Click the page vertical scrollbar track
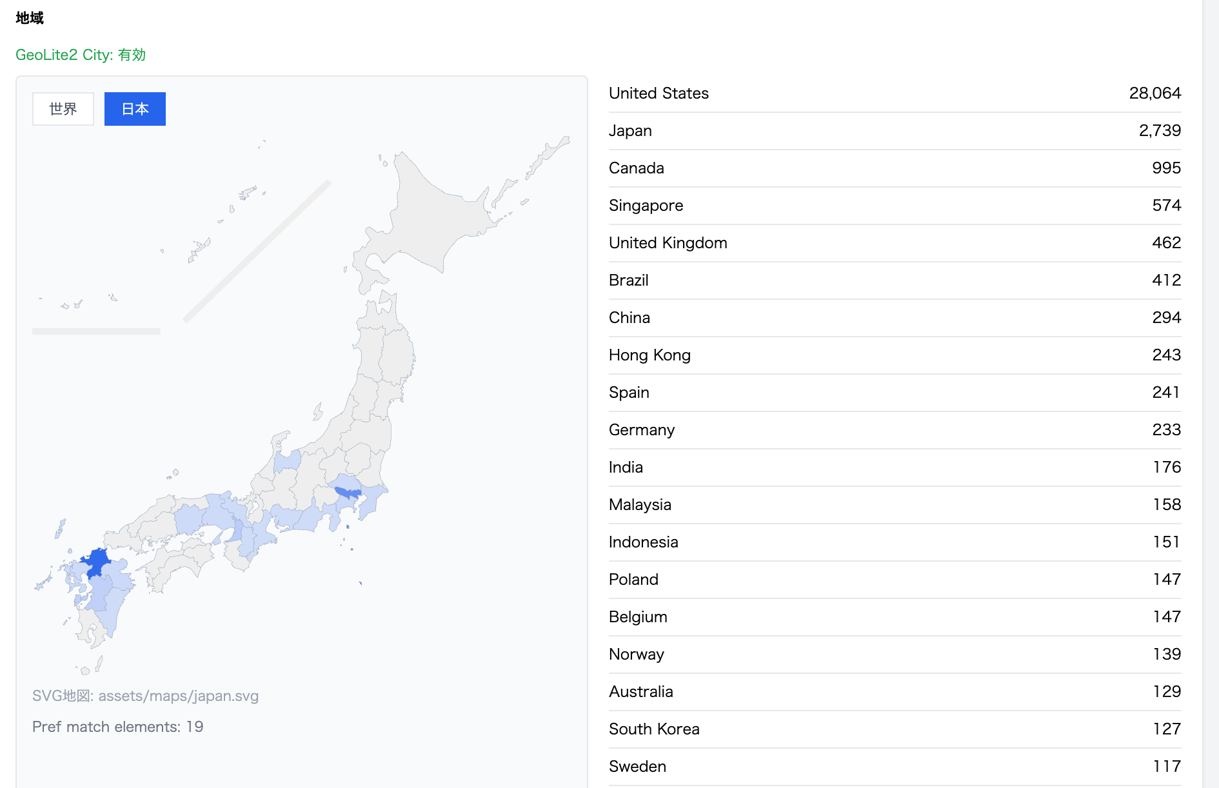1219x788 pixels. (x=1211, y=394)
